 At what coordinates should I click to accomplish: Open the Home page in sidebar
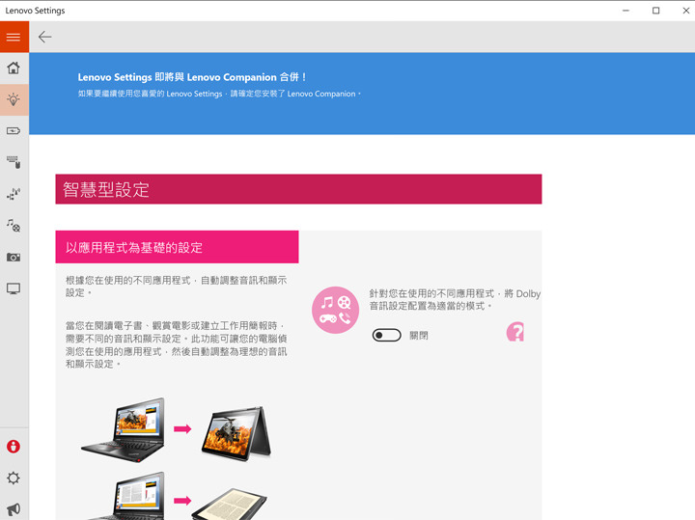tap(14, 68)
